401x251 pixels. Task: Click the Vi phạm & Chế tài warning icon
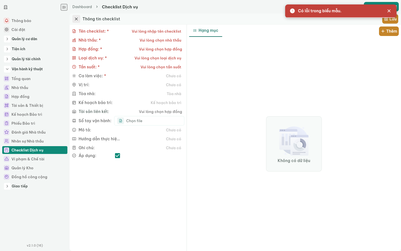coord(7,159)
